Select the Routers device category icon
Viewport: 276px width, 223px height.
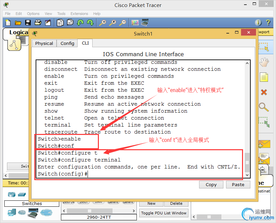coord(12,194)
